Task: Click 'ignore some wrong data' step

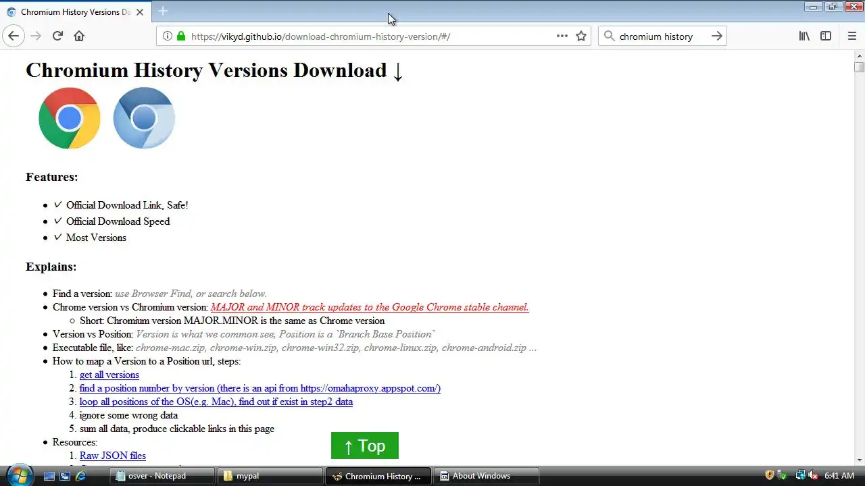Action: tap(128, 415)
